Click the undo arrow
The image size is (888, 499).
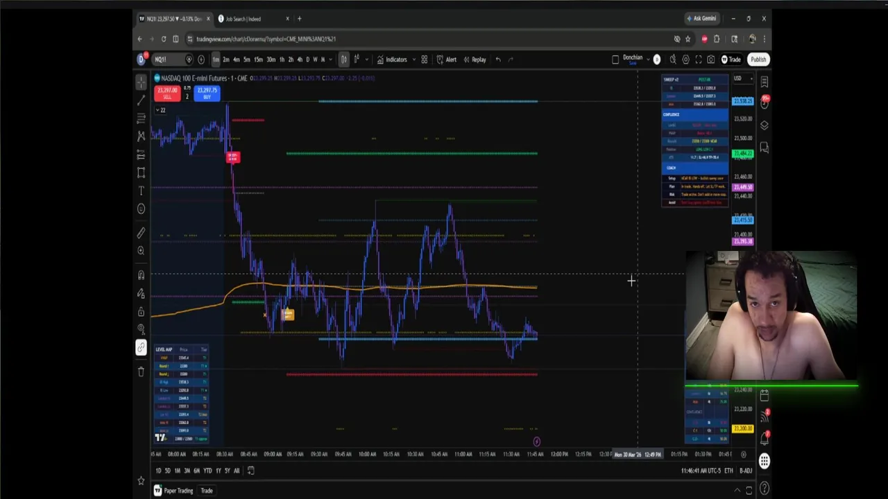pos(497,60)
